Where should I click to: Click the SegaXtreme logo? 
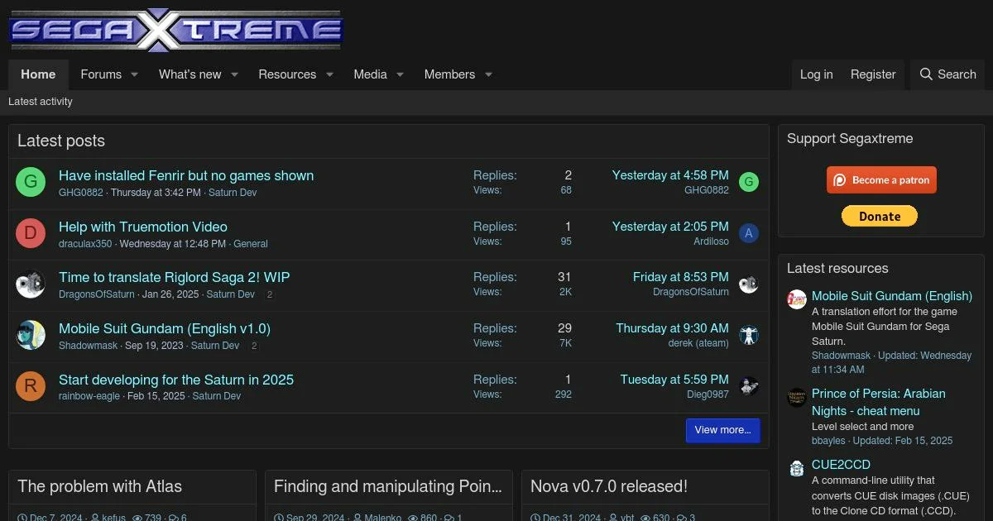point(175,30)
